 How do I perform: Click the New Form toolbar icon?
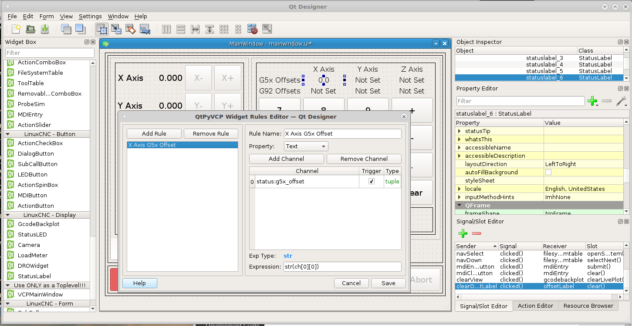(x=17, y=29)
